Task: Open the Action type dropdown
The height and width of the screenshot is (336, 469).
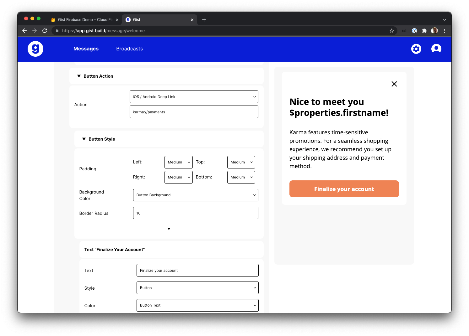Action: tap(194, 97)
